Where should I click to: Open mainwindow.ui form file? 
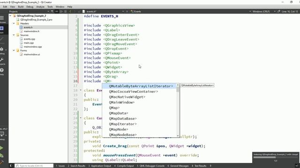click(x=32, y=55)
